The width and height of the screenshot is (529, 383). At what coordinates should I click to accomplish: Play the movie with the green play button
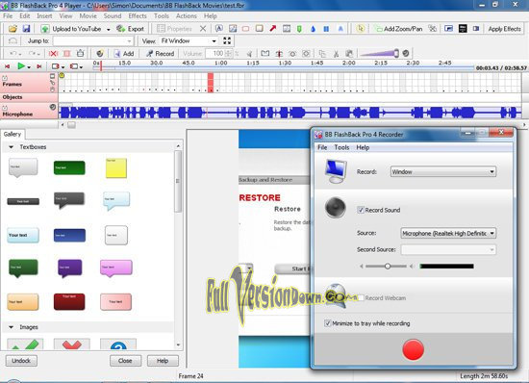point(21,66)
